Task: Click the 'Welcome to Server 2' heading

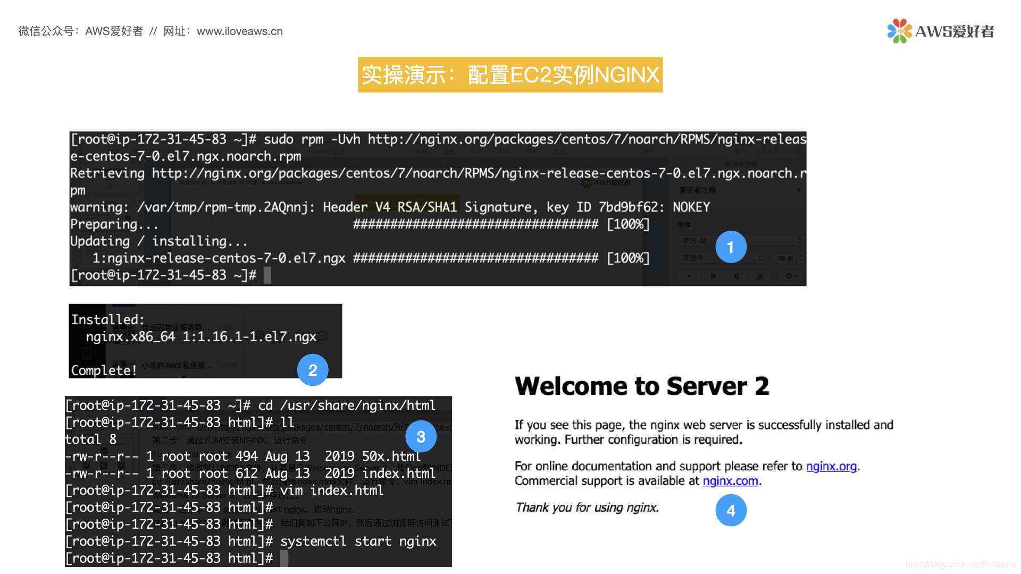Action: [642, 386]
